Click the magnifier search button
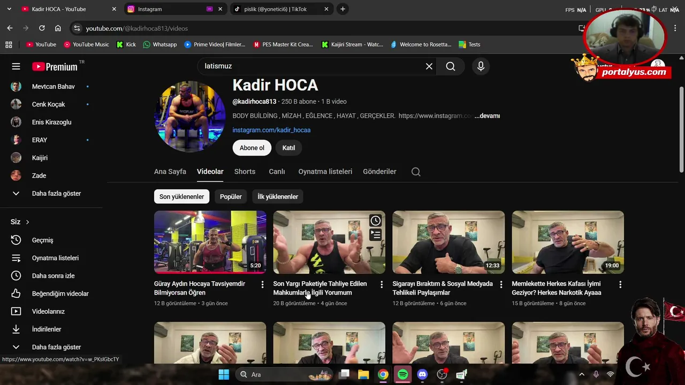The height and width of the screenshot is (385, 685). pos(451,66)
